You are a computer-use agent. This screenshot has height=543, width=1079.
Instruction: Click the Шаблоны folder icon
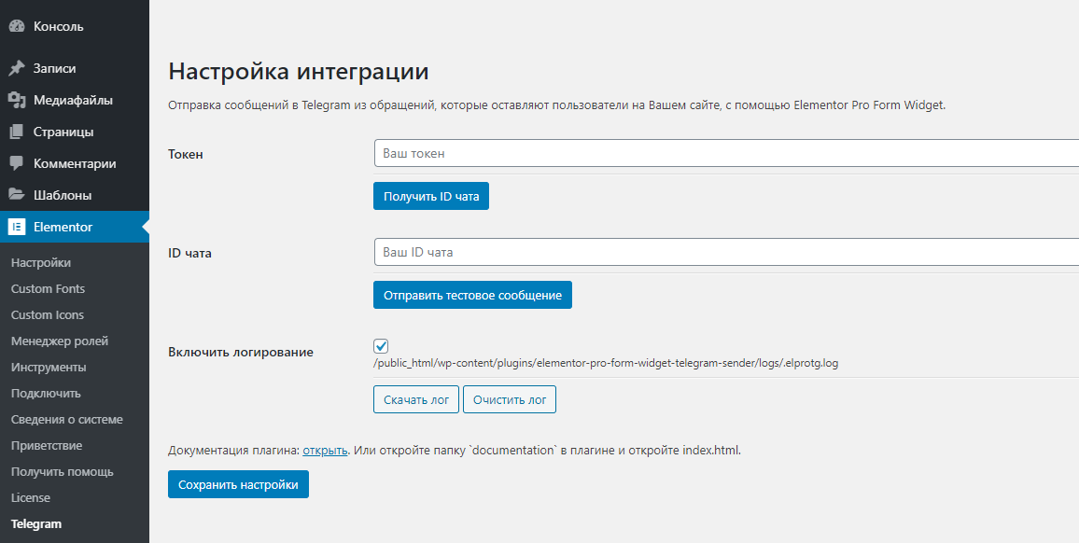pyautogui.click(x=17, y=195)
